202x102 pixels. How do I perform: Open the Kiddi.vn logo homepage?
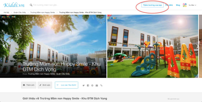pyautogui.click(x=14, y=5)
